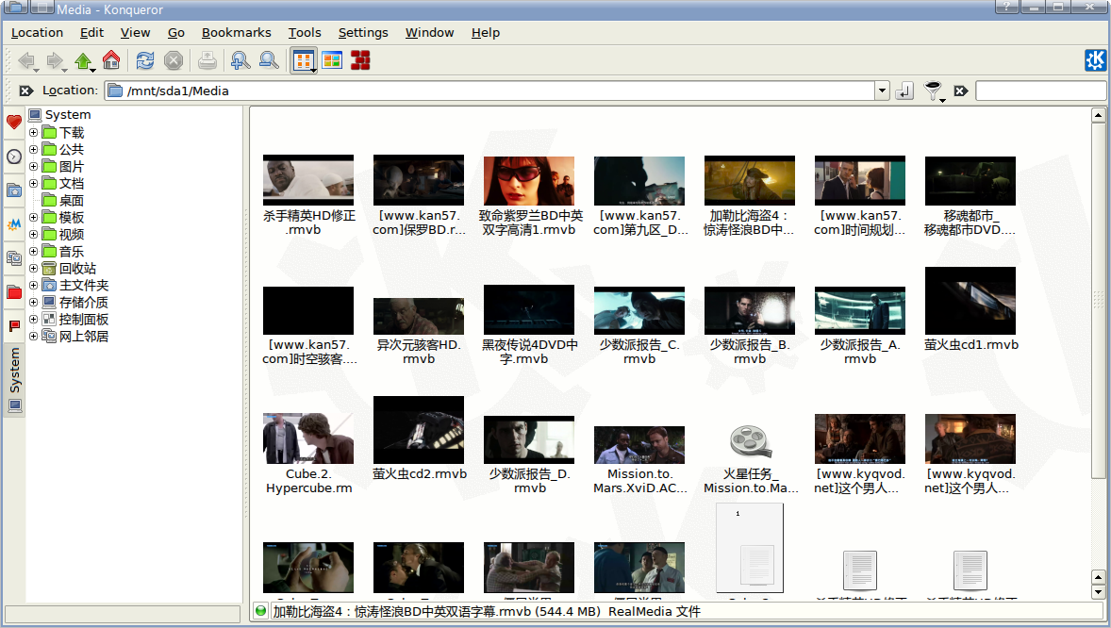Click the Go arrow beside location

tap(904, 91)
